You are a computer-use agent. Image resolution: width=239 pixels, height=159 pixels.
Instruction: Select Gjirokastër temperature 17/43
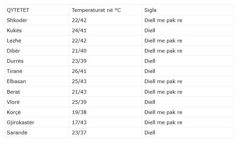(79, 123)
